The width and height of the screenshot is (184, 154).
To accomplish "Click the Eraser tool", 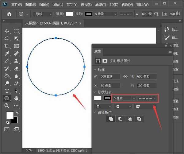I will pos(16,68).
